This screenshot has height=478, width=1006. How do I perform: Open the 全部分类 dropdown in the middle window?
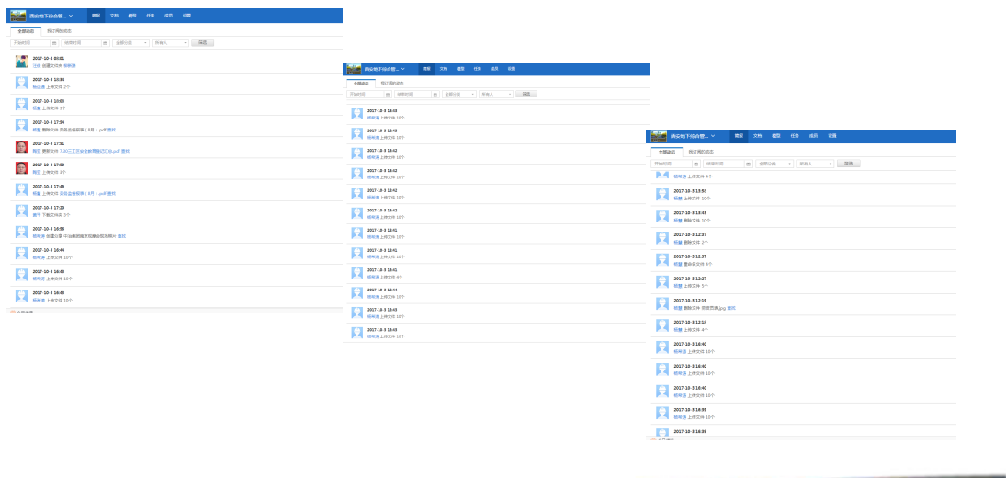click(459, 94)
